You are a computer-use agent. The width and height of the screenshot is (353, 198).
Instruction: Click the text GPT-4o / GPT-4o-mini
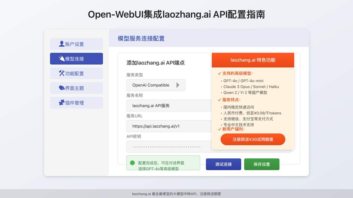[243, 81]
